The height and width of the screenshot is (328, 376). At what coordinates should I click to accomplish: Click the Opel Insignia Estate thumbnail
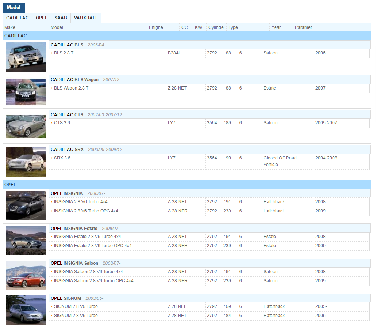[x=26, y=240]
